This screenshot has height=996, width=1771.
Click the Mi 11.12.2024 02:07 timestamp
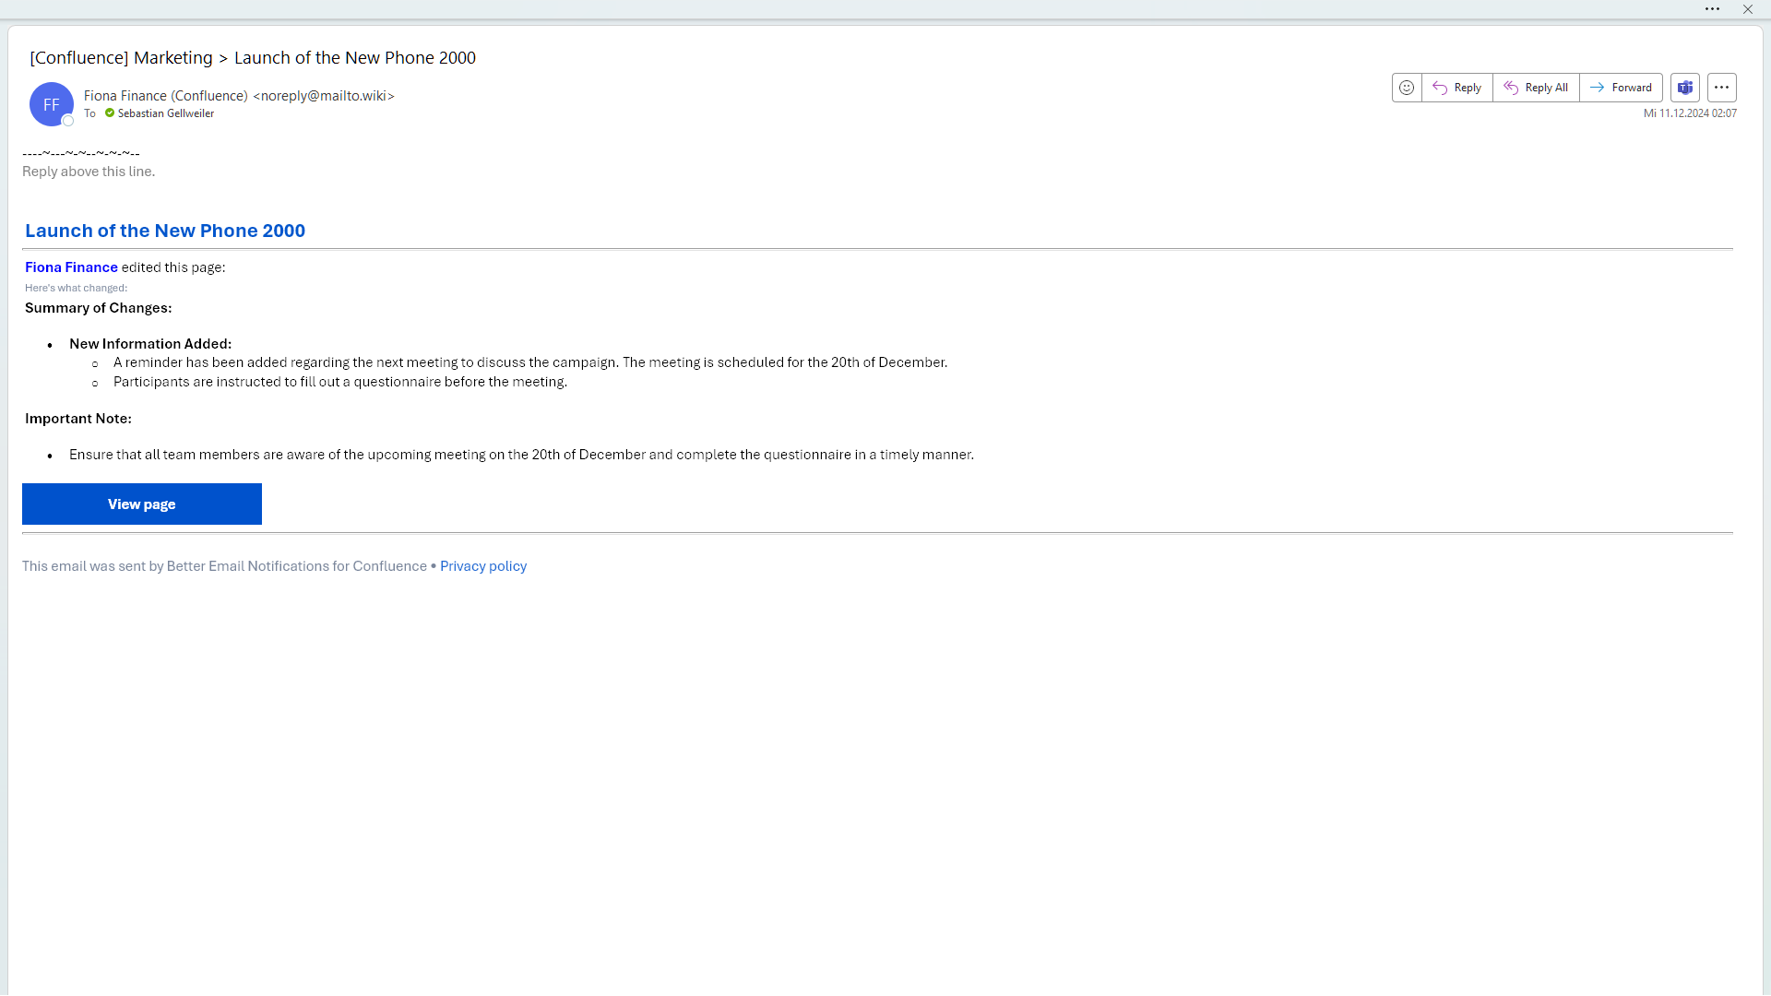coord(1689,113)
